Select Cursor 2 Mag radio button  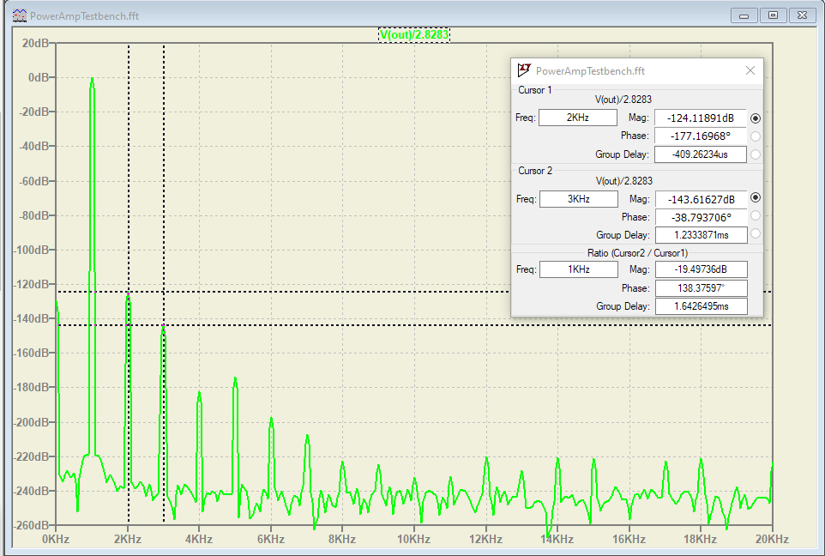755,197
